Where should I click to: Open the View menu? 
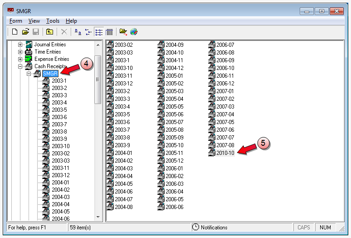click(x=34, y=21)
